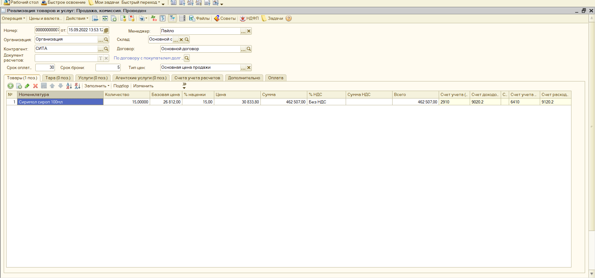Switch to the Услуги (0 поз.) tab
The height and width of the screenshot is (278, 595).
coord(93,78)
